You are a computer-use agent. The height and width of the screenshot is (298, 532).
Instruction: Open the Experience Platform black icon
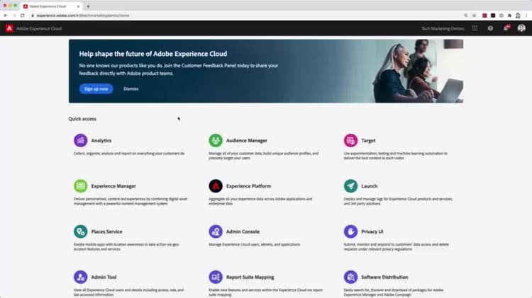(x=216, y=186)
